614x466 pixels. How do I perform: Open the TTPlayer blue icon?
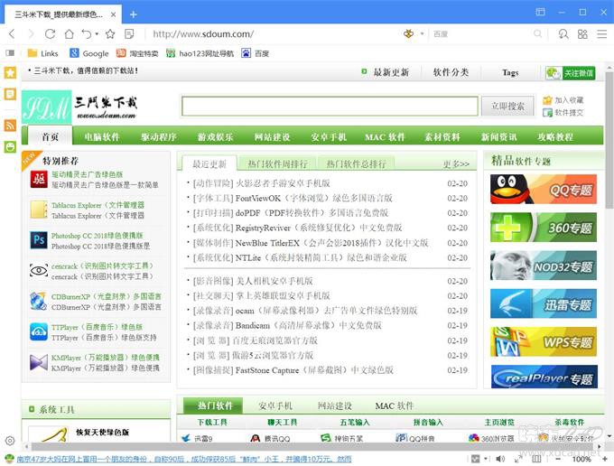(39, 331)
